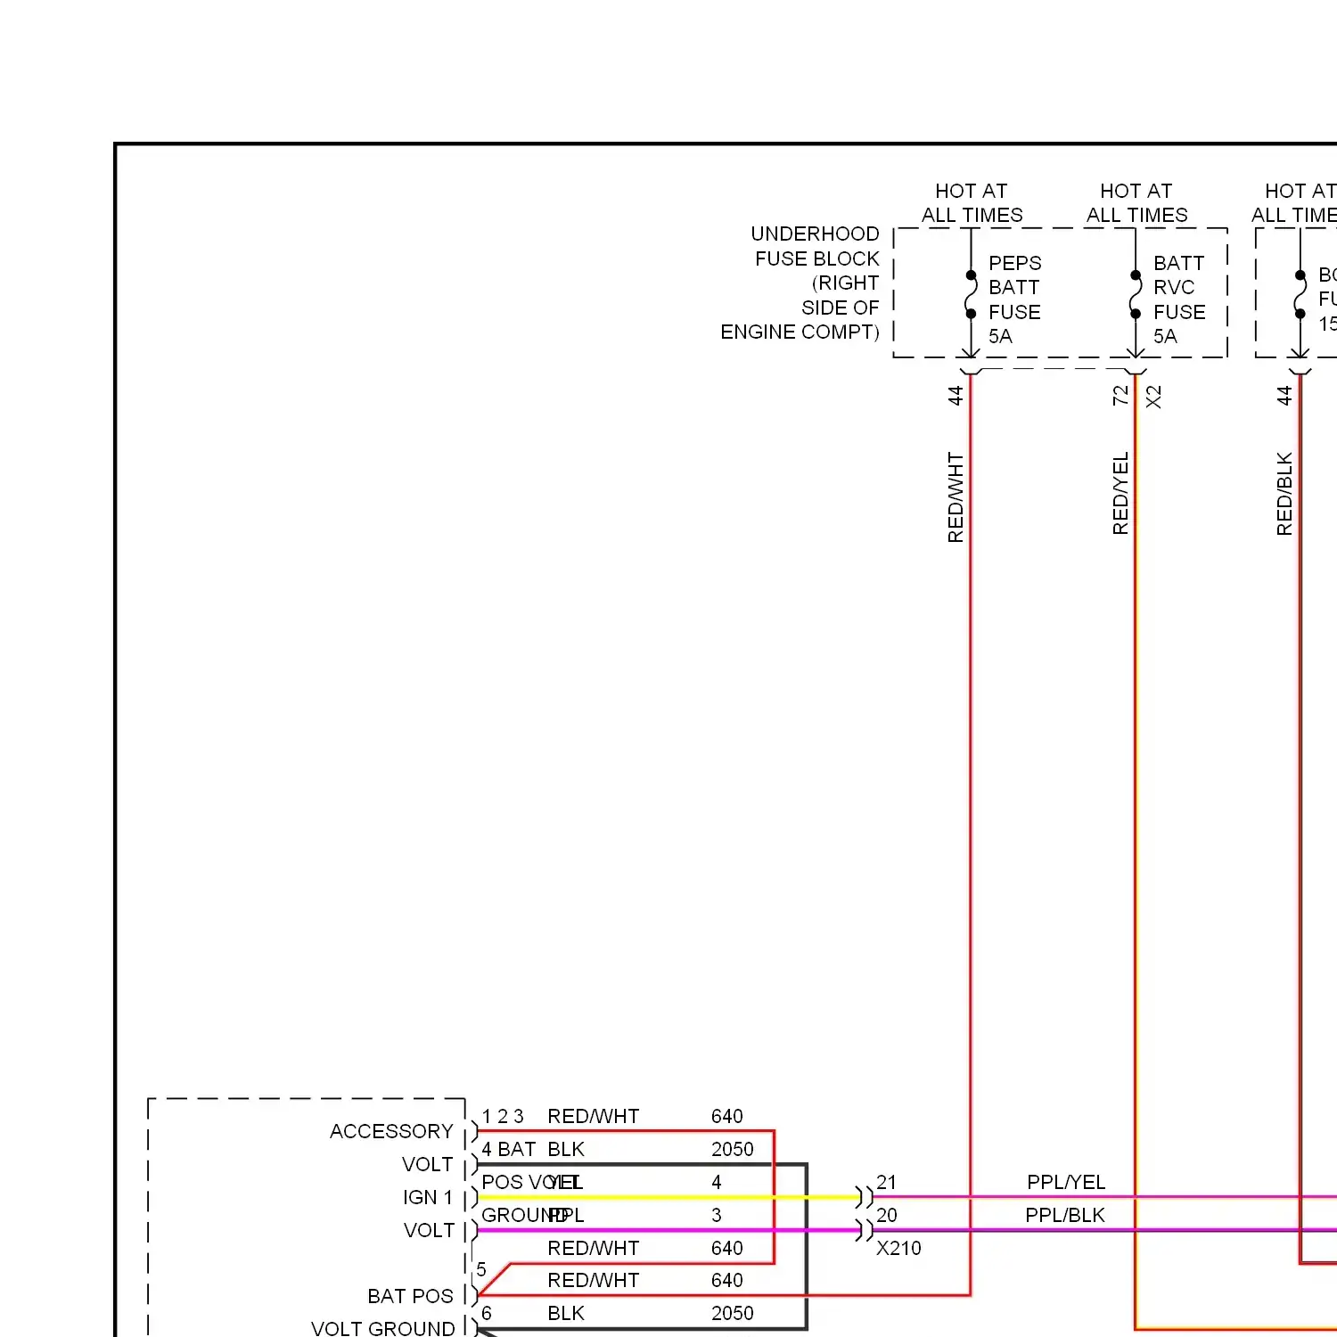Click circuit number 2050 in 4 BAT row
1337x1337 pixels.
(733, 1149)
